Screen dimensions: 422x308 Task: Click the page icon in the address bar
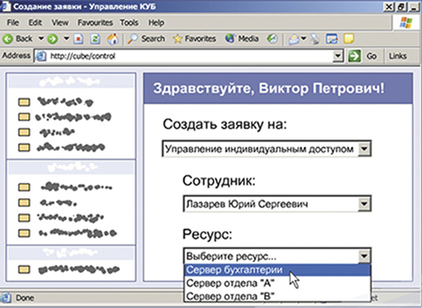coord(41,56)
